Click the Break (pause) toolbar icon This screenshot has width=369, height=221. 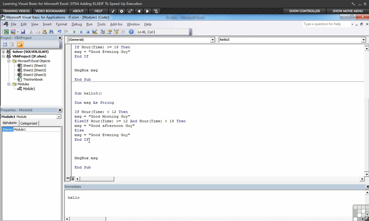(81, 32)
